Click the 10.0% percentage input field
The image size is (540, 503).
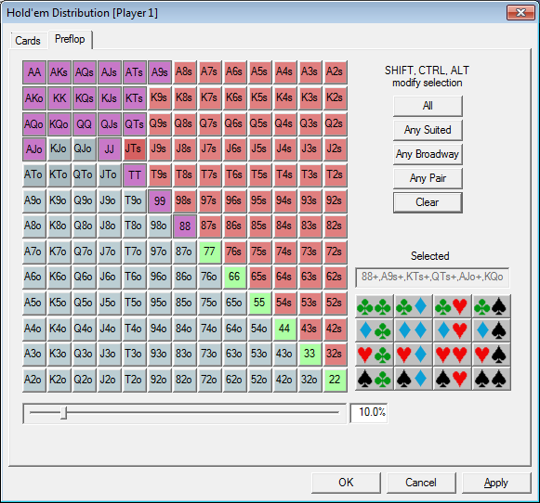click(x=368, y=413)
